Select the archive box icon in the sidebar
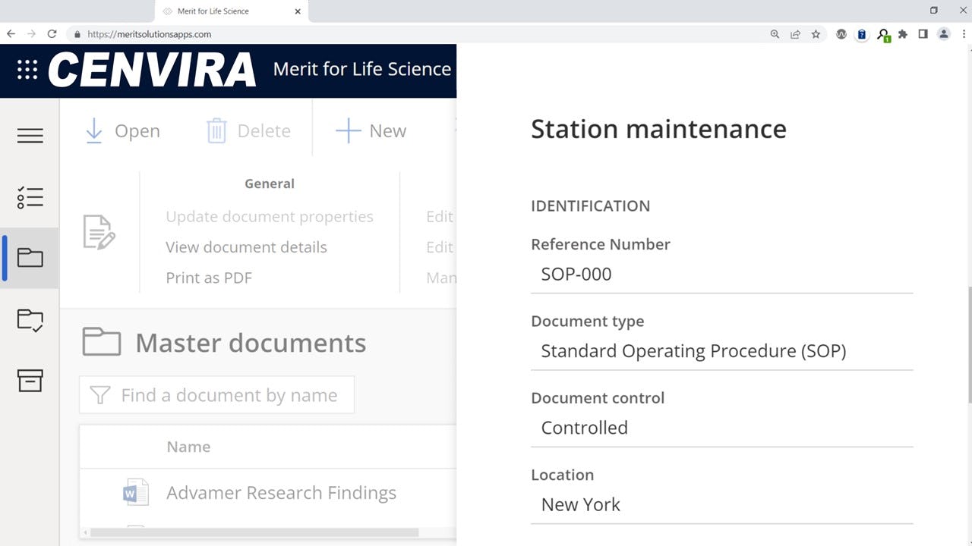This screenshot has height=546, width=972. point(30,381)
